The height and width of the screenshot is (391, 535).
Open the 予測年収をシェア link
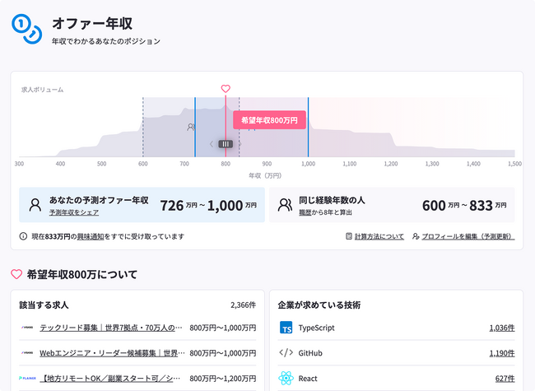(74, 212)
